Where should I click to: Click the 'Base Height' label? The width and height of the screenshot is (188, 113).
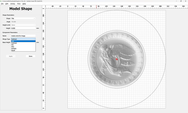[6, 42]
